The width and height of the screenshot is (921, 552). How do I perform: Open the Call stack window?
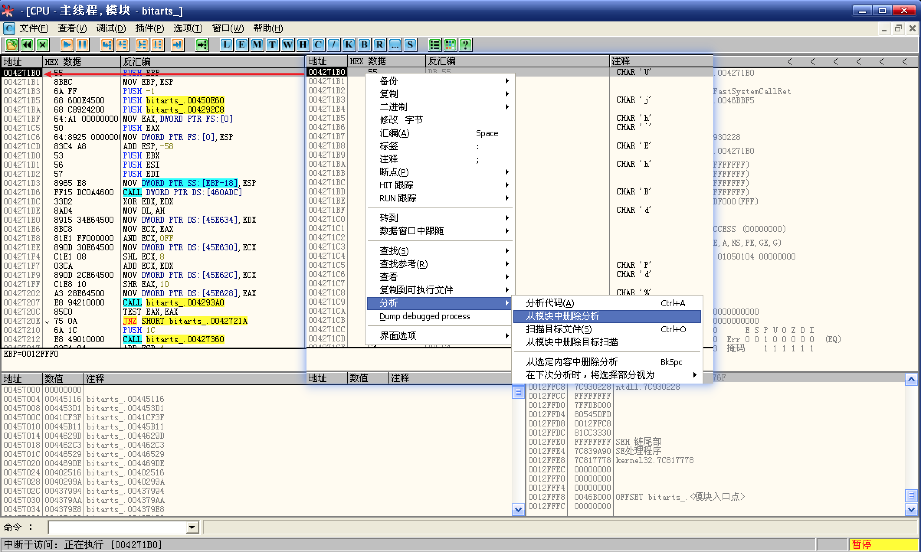click(x=348, y=45)
